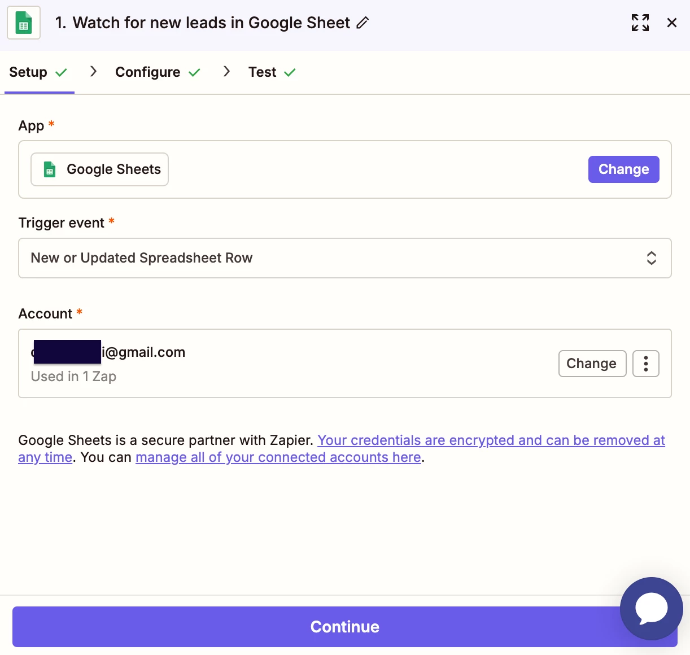Open the Trigger event dropdown
This screenshot has width=690, height=655.
(x=345, y=258)
